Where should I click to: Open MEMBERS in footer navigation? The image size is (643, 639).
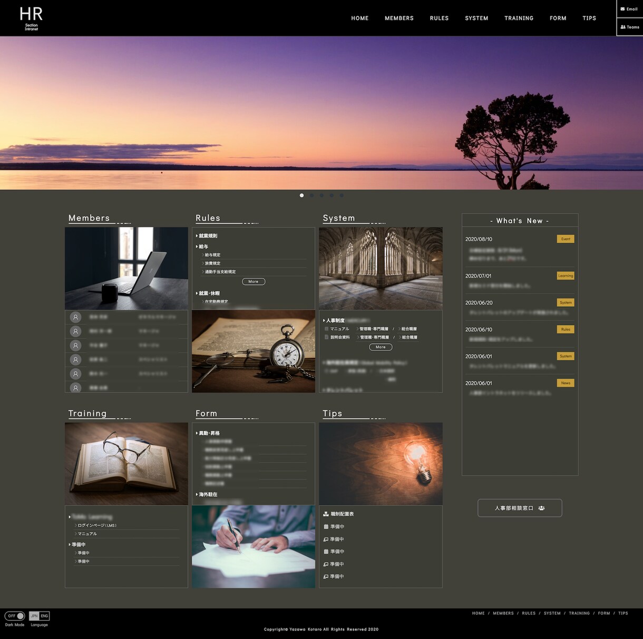coord(503,613)
